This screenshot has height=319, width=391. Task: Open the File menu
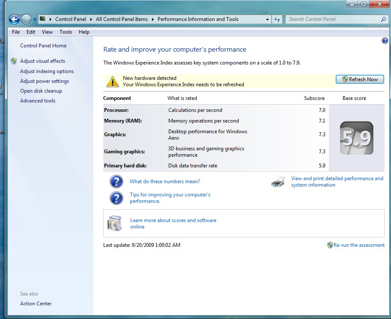[x=16, y=32]
